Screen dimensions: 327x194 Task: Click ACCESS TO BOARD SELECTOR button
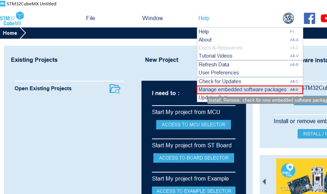click(193, 158)
